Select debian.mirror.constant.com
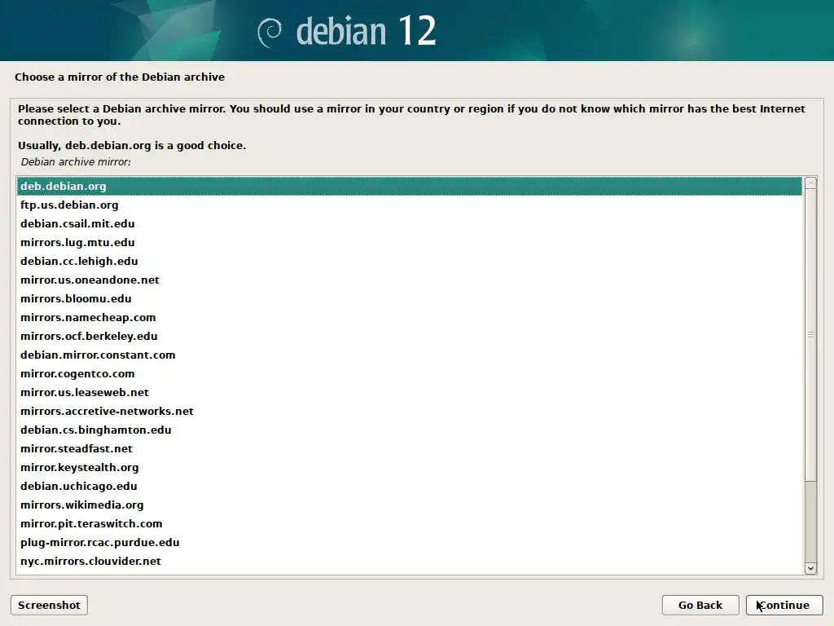The width and height of the screenshot is (834, 626). pyautogui.click(x=409, y=355)
